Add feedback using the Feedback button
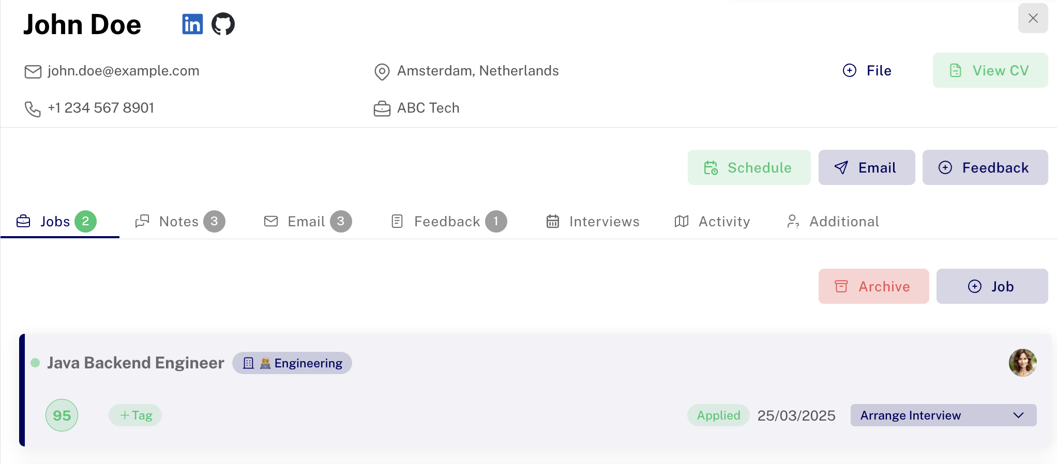1057x464 pixels. (985, 167)
